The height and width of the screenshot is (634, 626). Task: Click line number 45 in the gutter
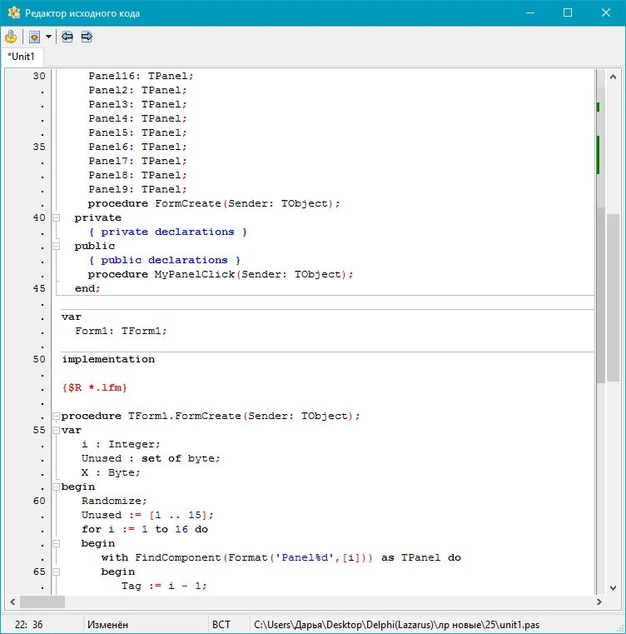[39, 288]
